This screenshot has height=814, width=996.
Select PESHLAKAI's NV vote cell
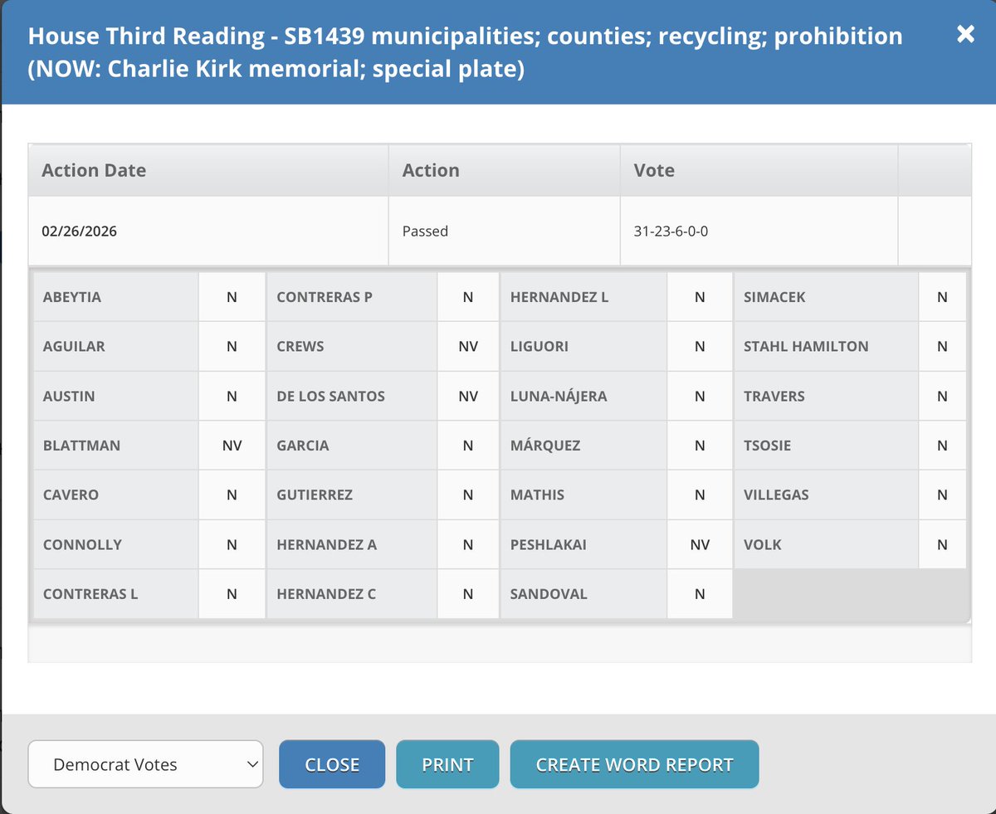pos(700,544)
